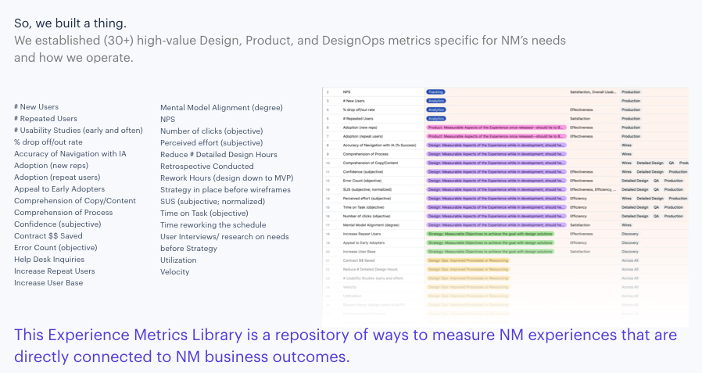Click 'Help Desk Inquiries' in the left list
The image size is (702, 373).
(x=49, y=260)
